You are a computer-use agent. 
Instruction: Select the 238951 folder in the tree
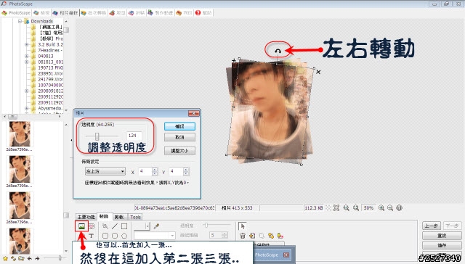click(x=50, y=74)
